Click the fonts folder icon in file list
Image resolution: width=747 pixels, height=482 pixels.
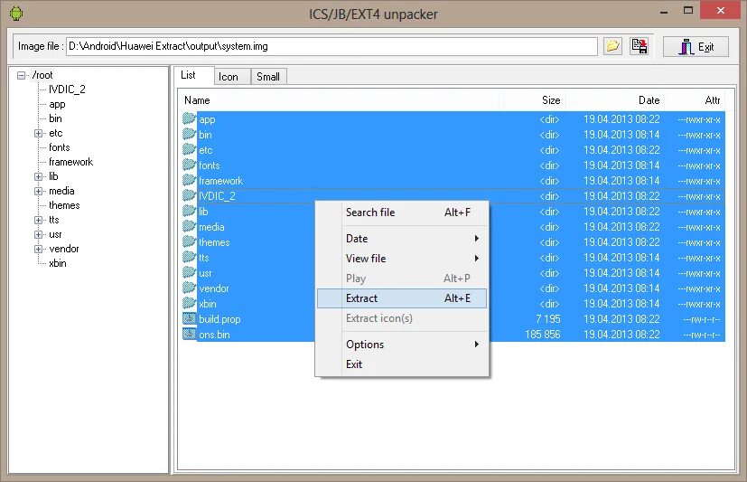click(x=189, y=165)
